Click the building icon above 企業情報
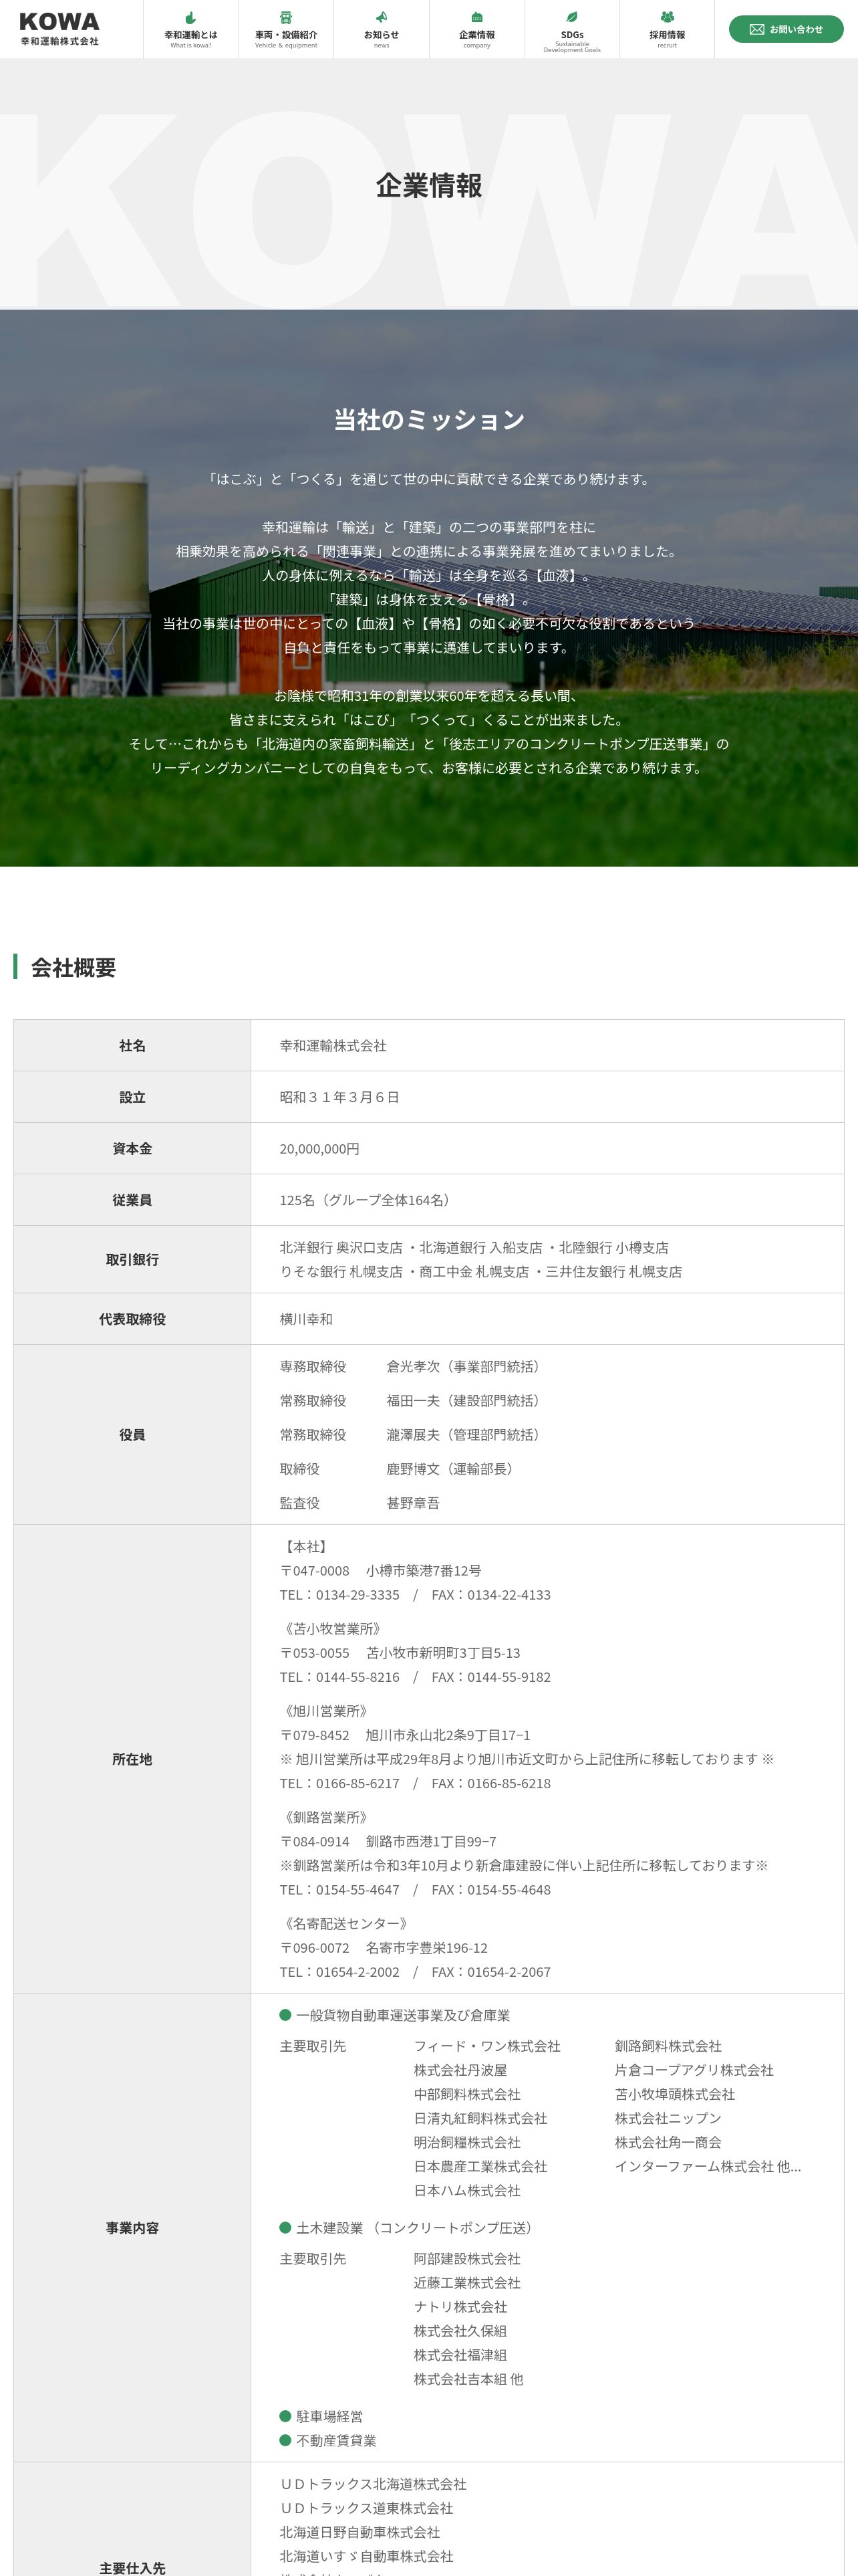The height and width of the screenshot is (2576, 858). pyautogui.click(x=476, y=17)
